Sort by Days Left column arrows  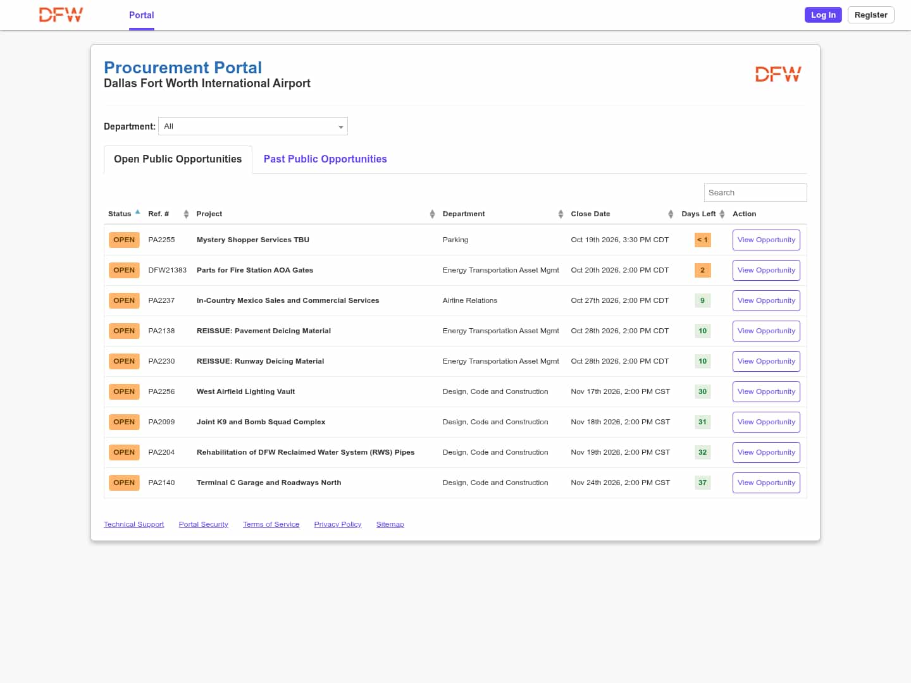[x=722, y=214]
